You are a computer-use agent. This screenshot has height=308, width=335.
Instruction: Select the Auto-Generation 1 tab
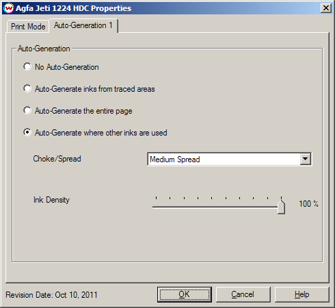click(83, 25)
